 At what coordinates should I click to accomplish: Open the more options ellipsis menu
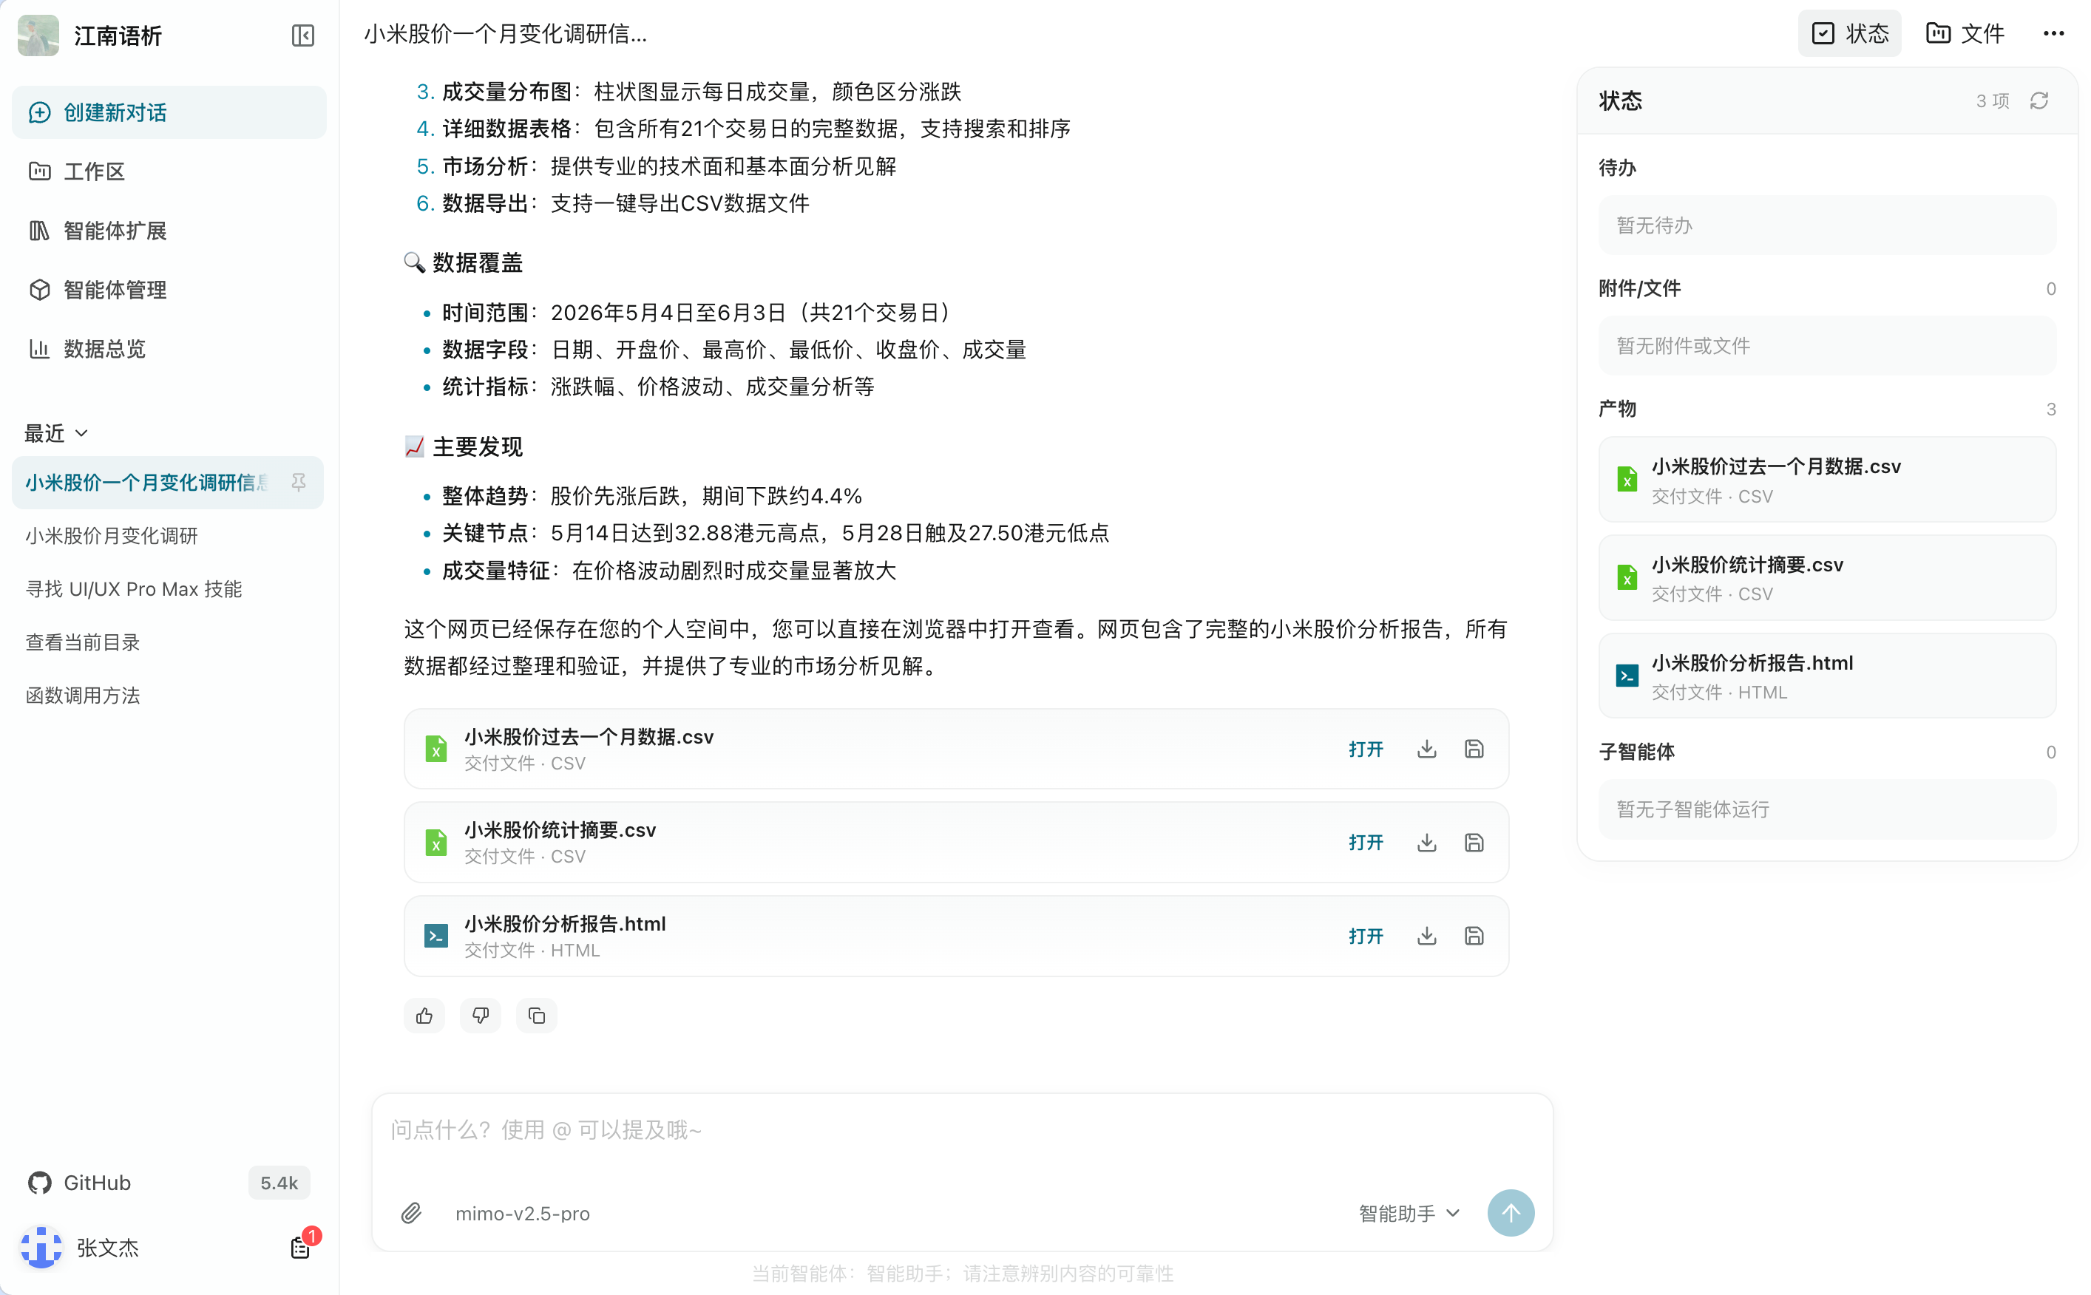[x=2053, y=33]
